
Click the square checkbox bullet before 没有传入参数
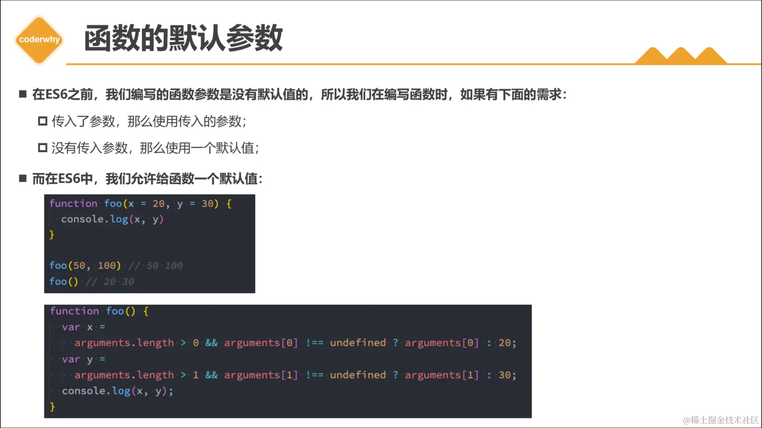pos(43,148)
